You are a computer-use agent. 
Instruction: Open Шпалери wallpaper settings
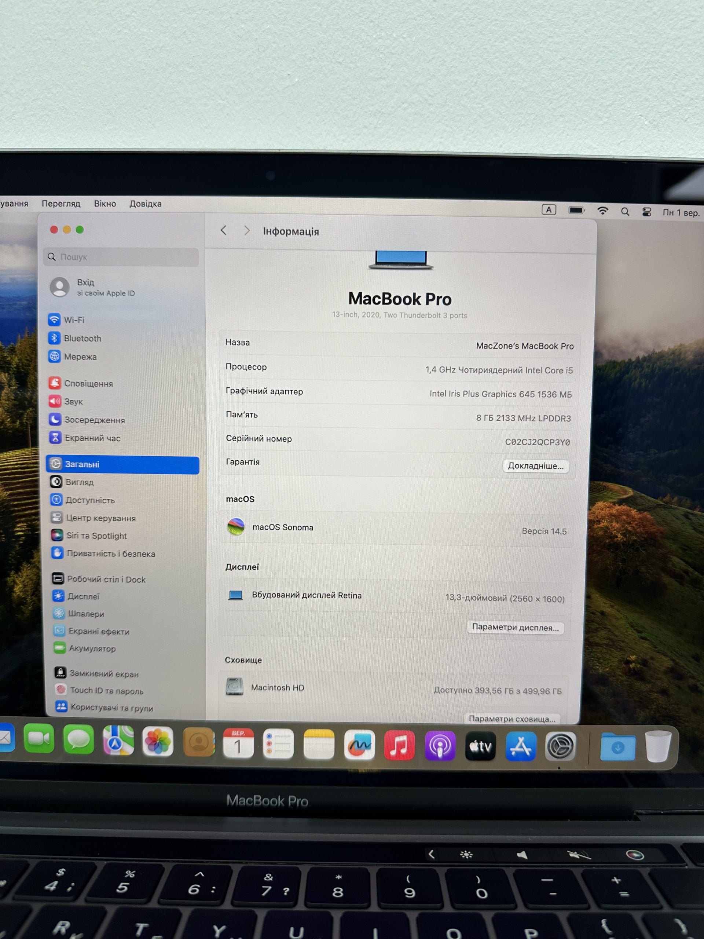(78, 614)
